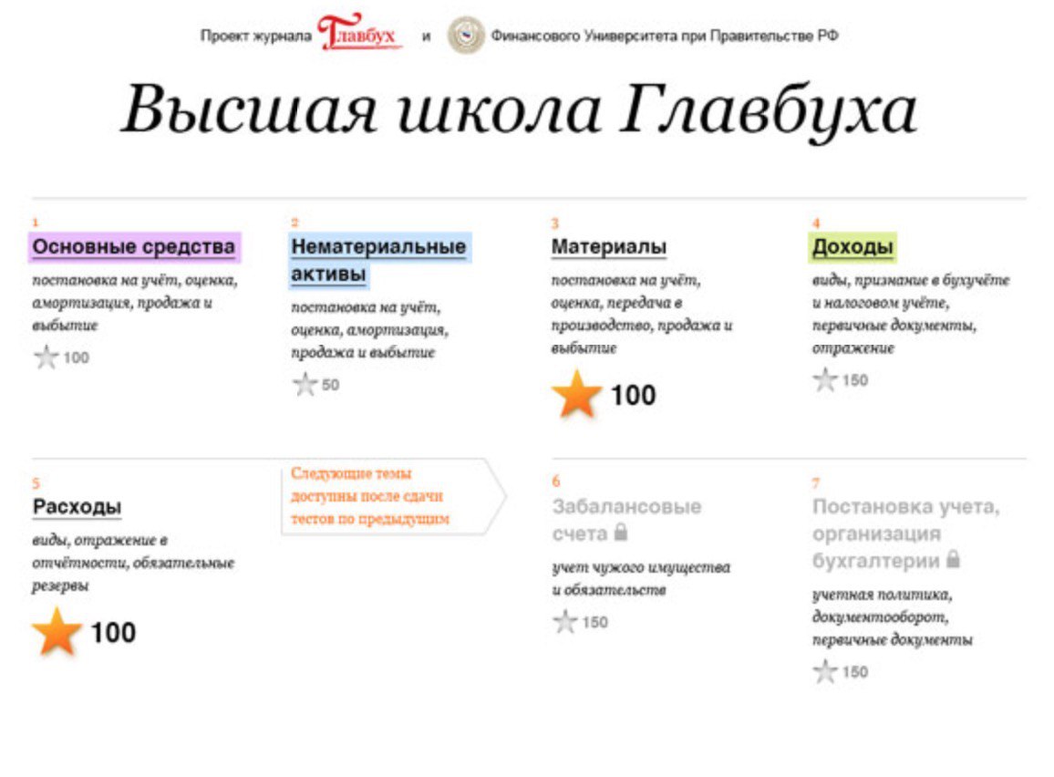
Task: Click the orange star under Расходы
Action: [57, 631]
